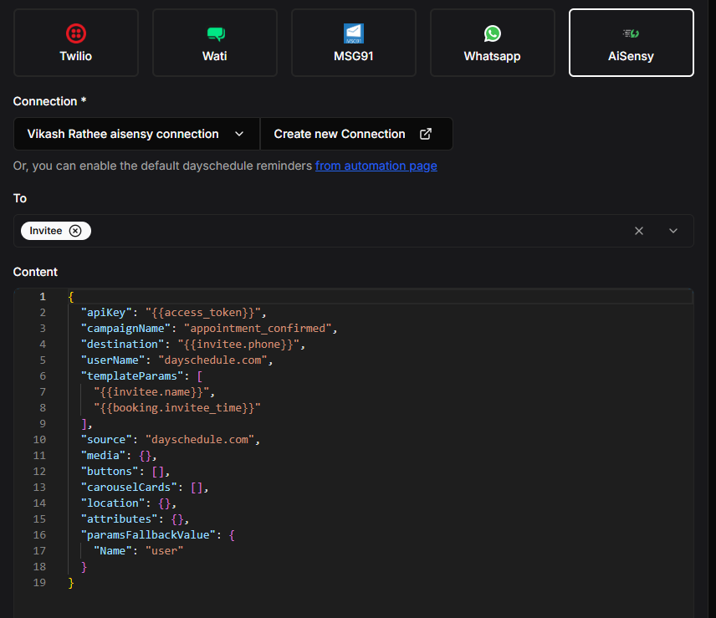Click the Content label
The width and height of the screenshot is (716, 618).
pos(35,272)
